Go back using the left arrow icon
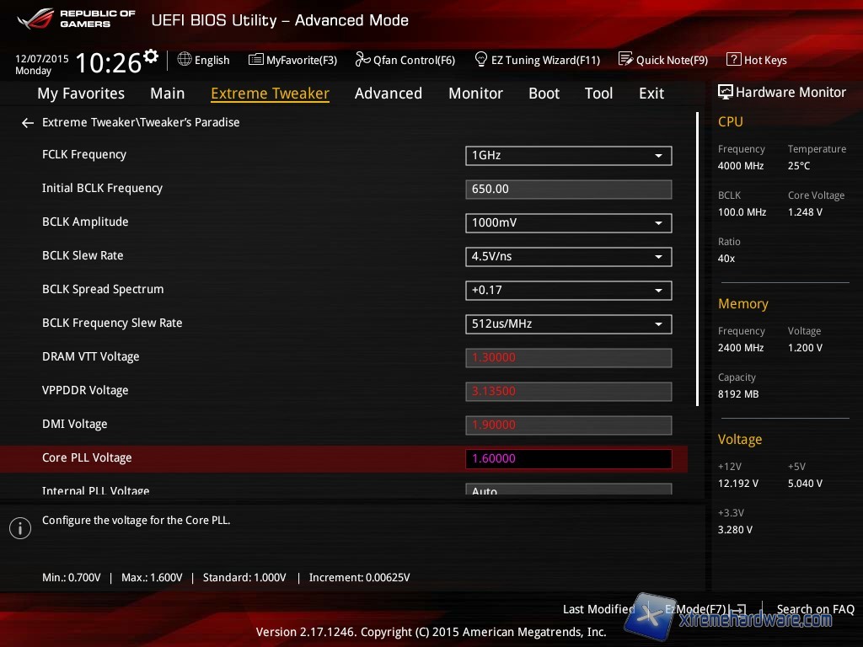The height and width of the screenshot is (647, 863). pyautogui.click(x=27, y=123)
